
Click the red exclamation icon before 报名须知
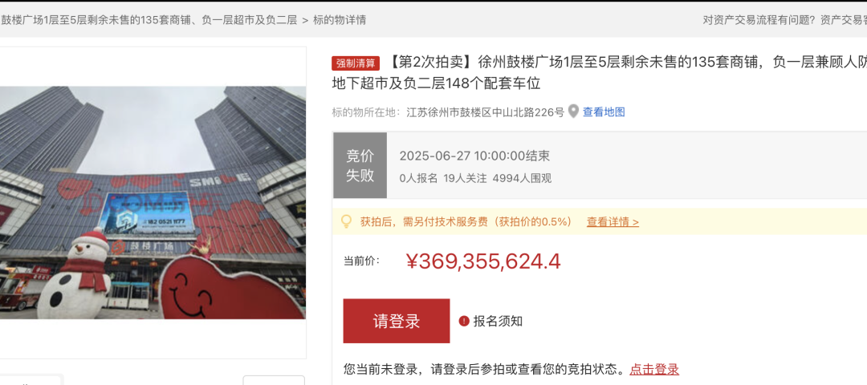click(x=464, y=321)
